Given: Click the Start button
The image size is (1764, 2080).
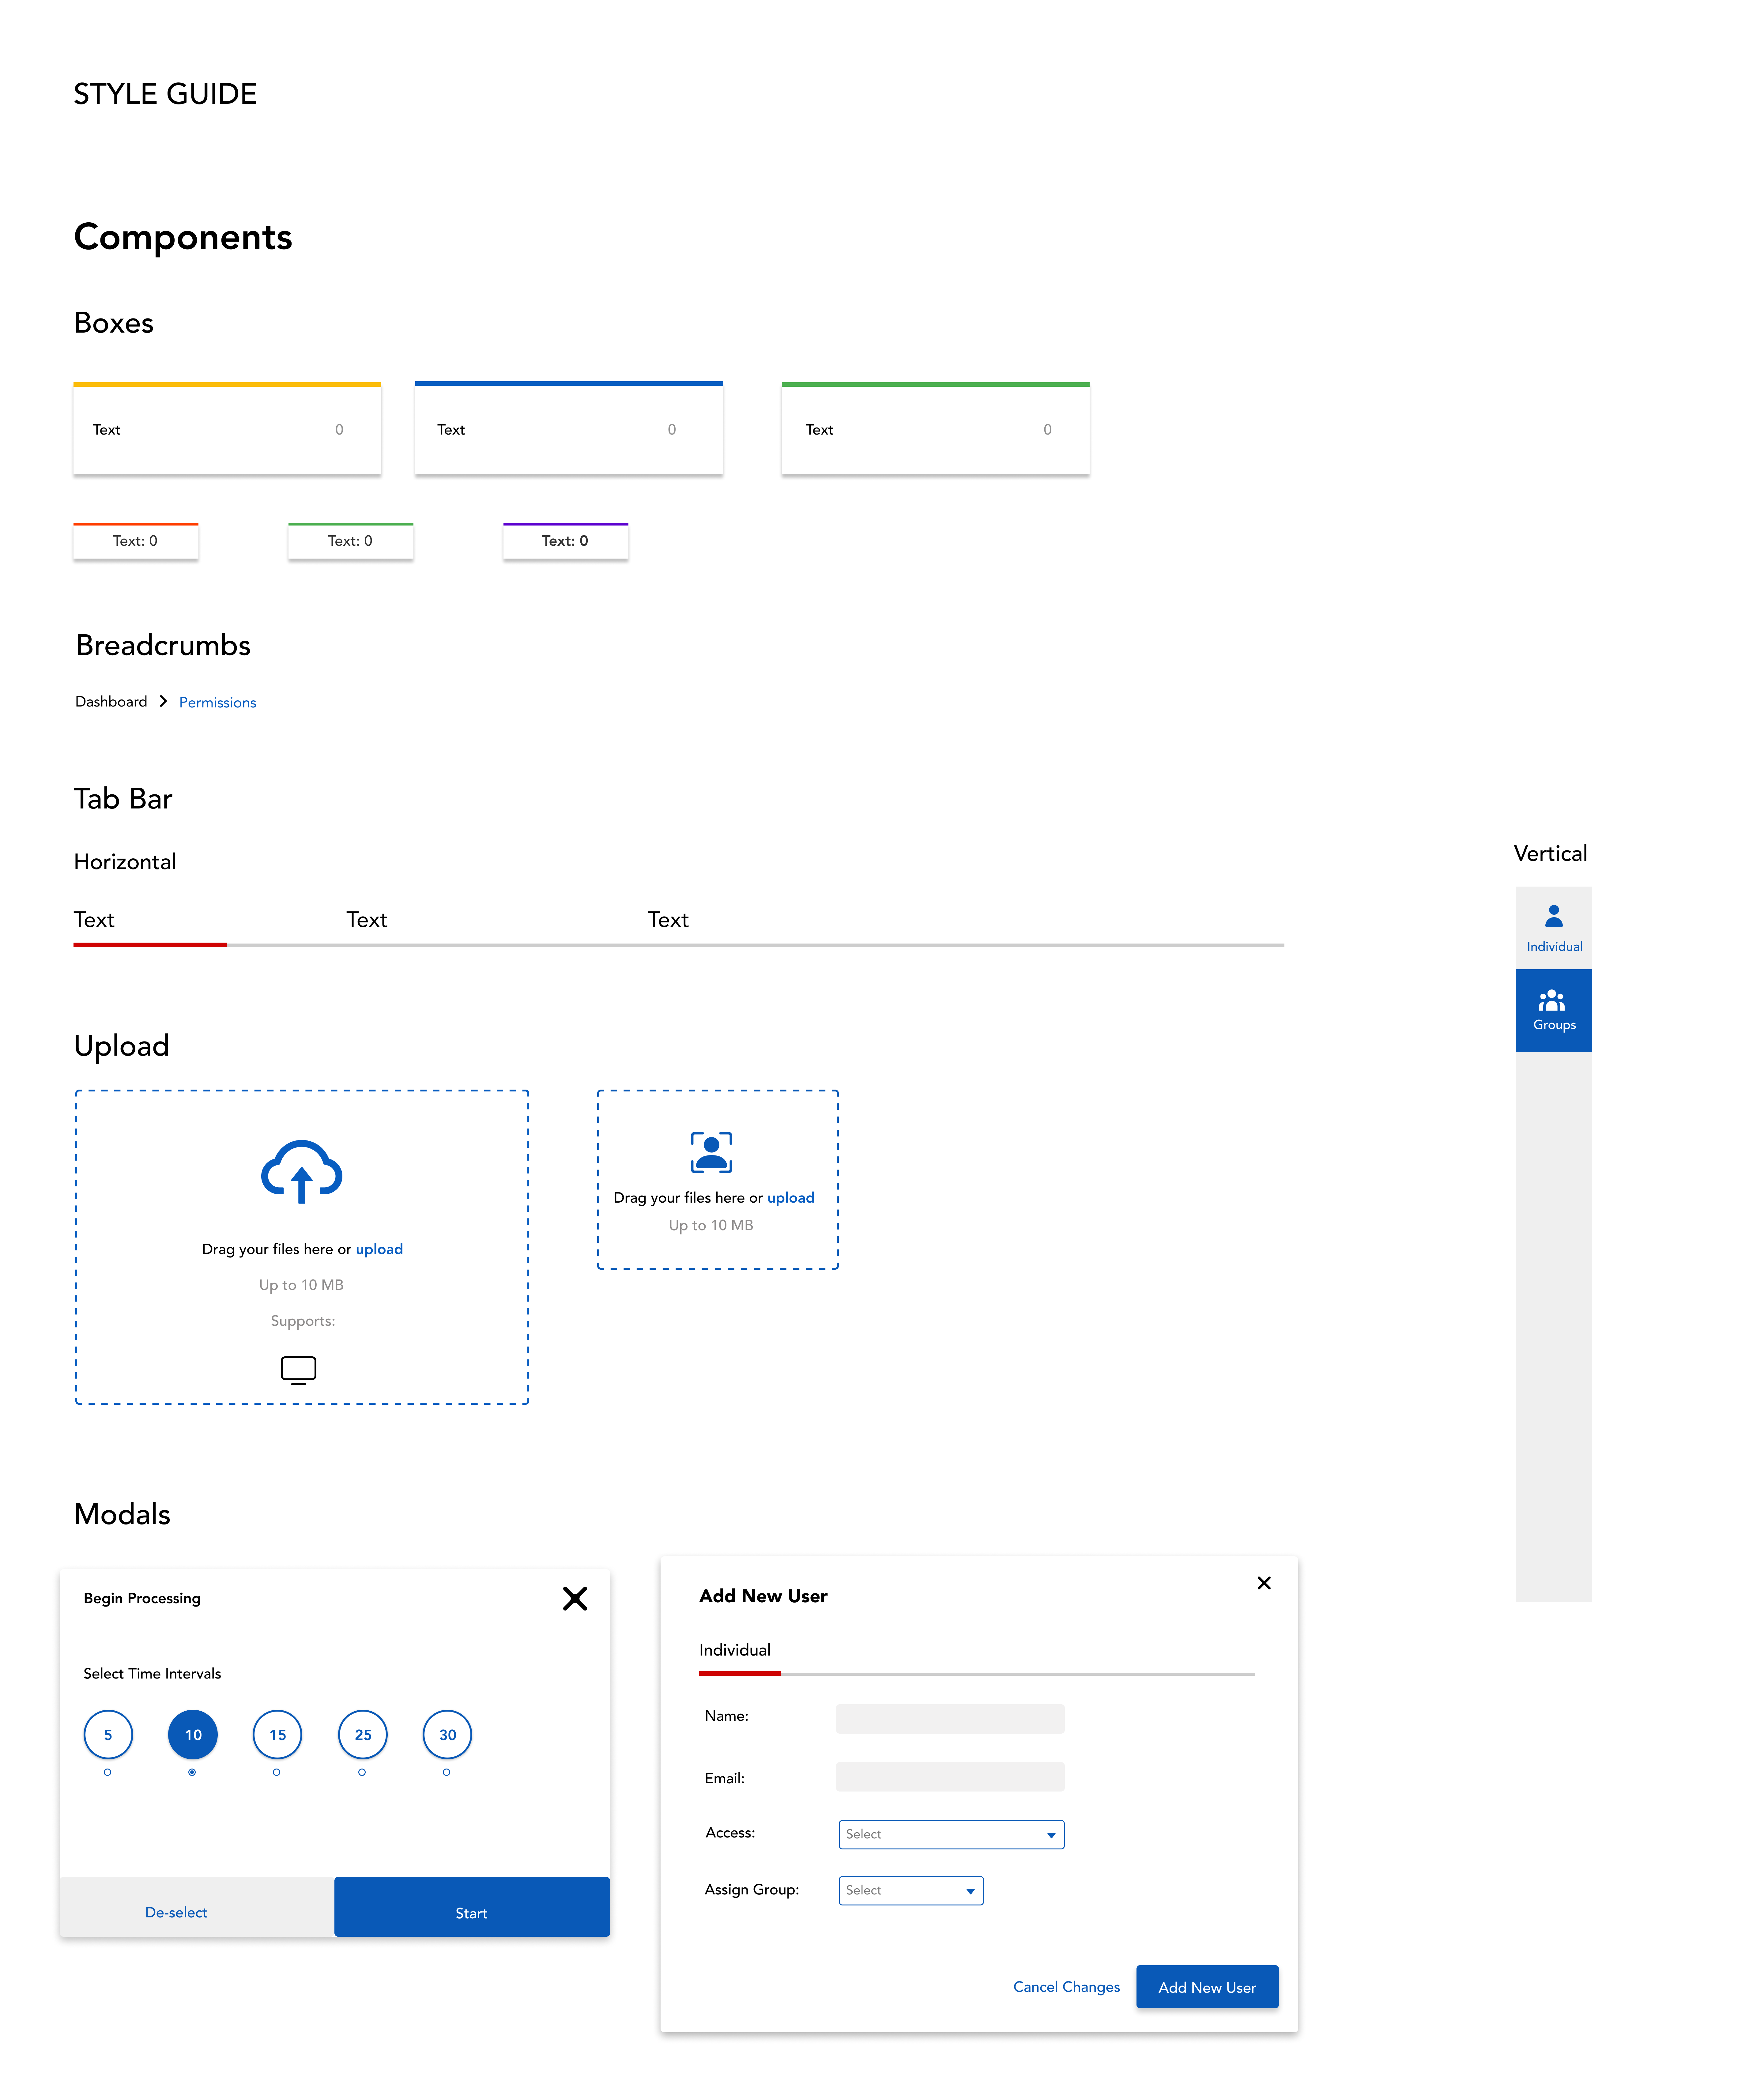Looking at the screenshot, I should 472,1907.
